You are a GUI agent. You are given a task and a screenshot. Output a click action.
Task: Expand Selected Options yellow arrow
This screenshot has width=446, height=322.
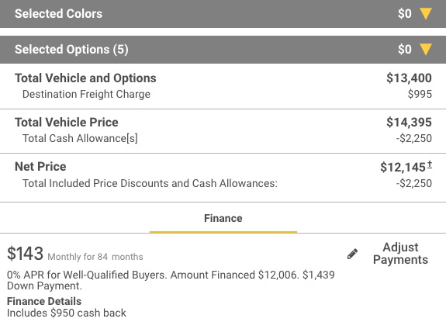(x=426, y=49)
